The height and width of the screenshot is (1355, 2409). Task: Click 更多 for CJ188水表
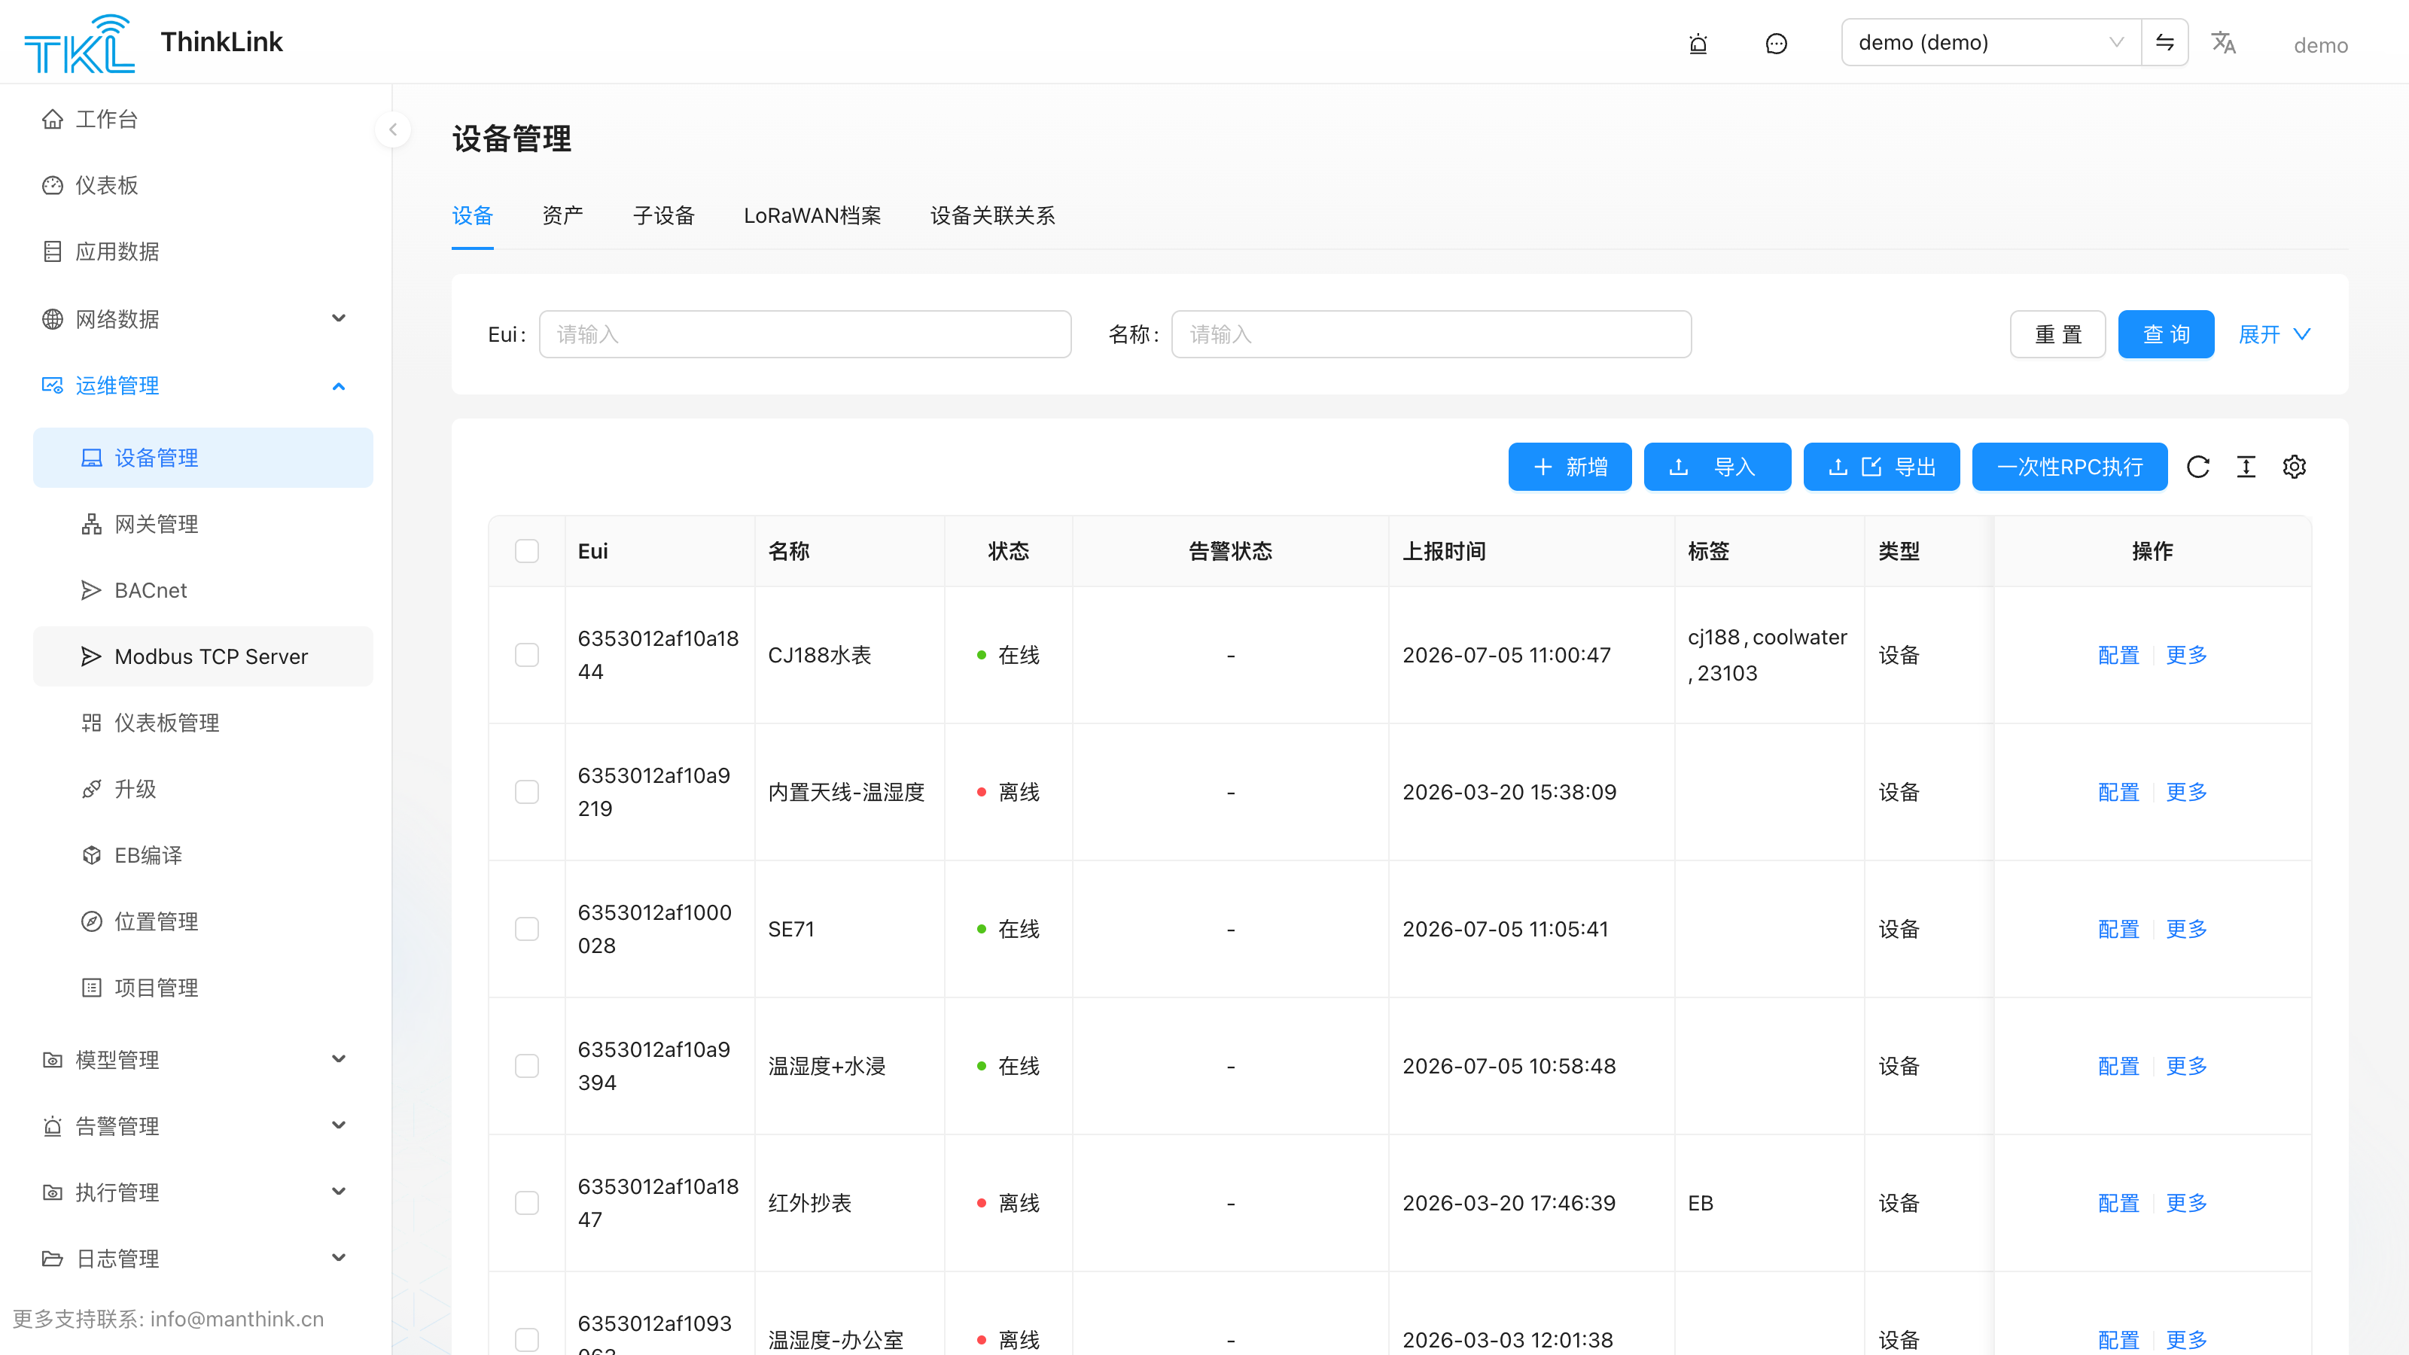pos(2186,655)
